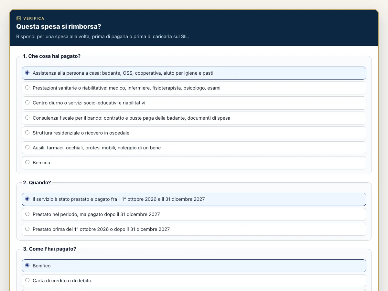Click the '2. Quando?' section legend

coord(37,183)
